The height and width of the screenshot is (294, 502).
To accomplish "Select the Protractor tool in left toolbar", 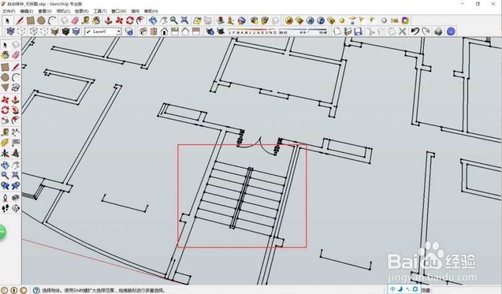I will (5, 143).
